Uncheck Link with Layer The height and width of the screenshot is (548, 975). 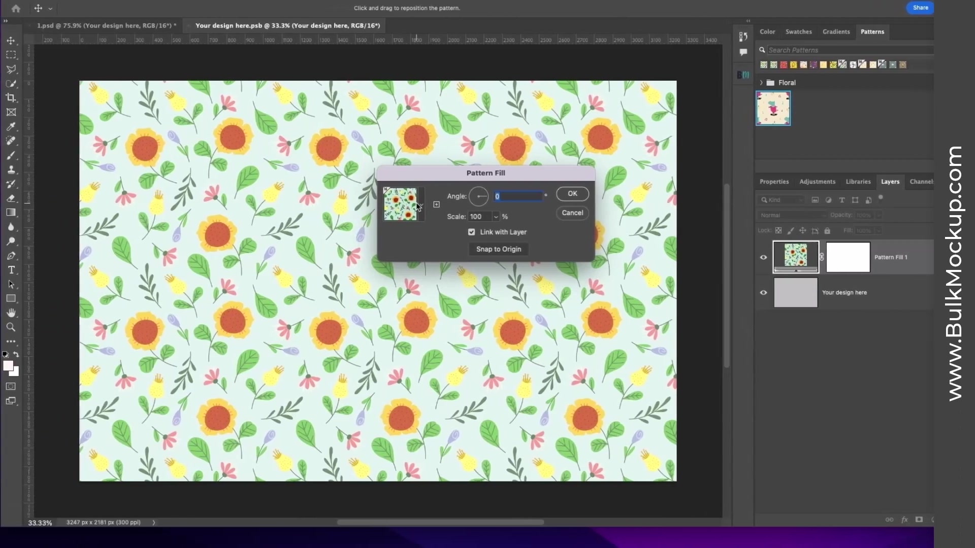(x=472, y=232)
